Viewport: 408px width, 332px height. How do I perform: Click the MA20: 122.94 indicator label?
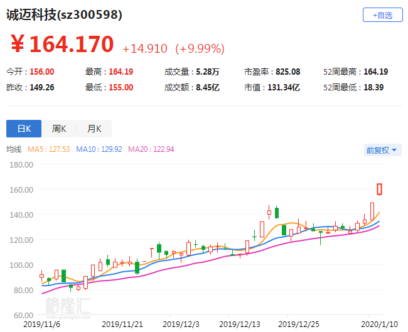151,149
